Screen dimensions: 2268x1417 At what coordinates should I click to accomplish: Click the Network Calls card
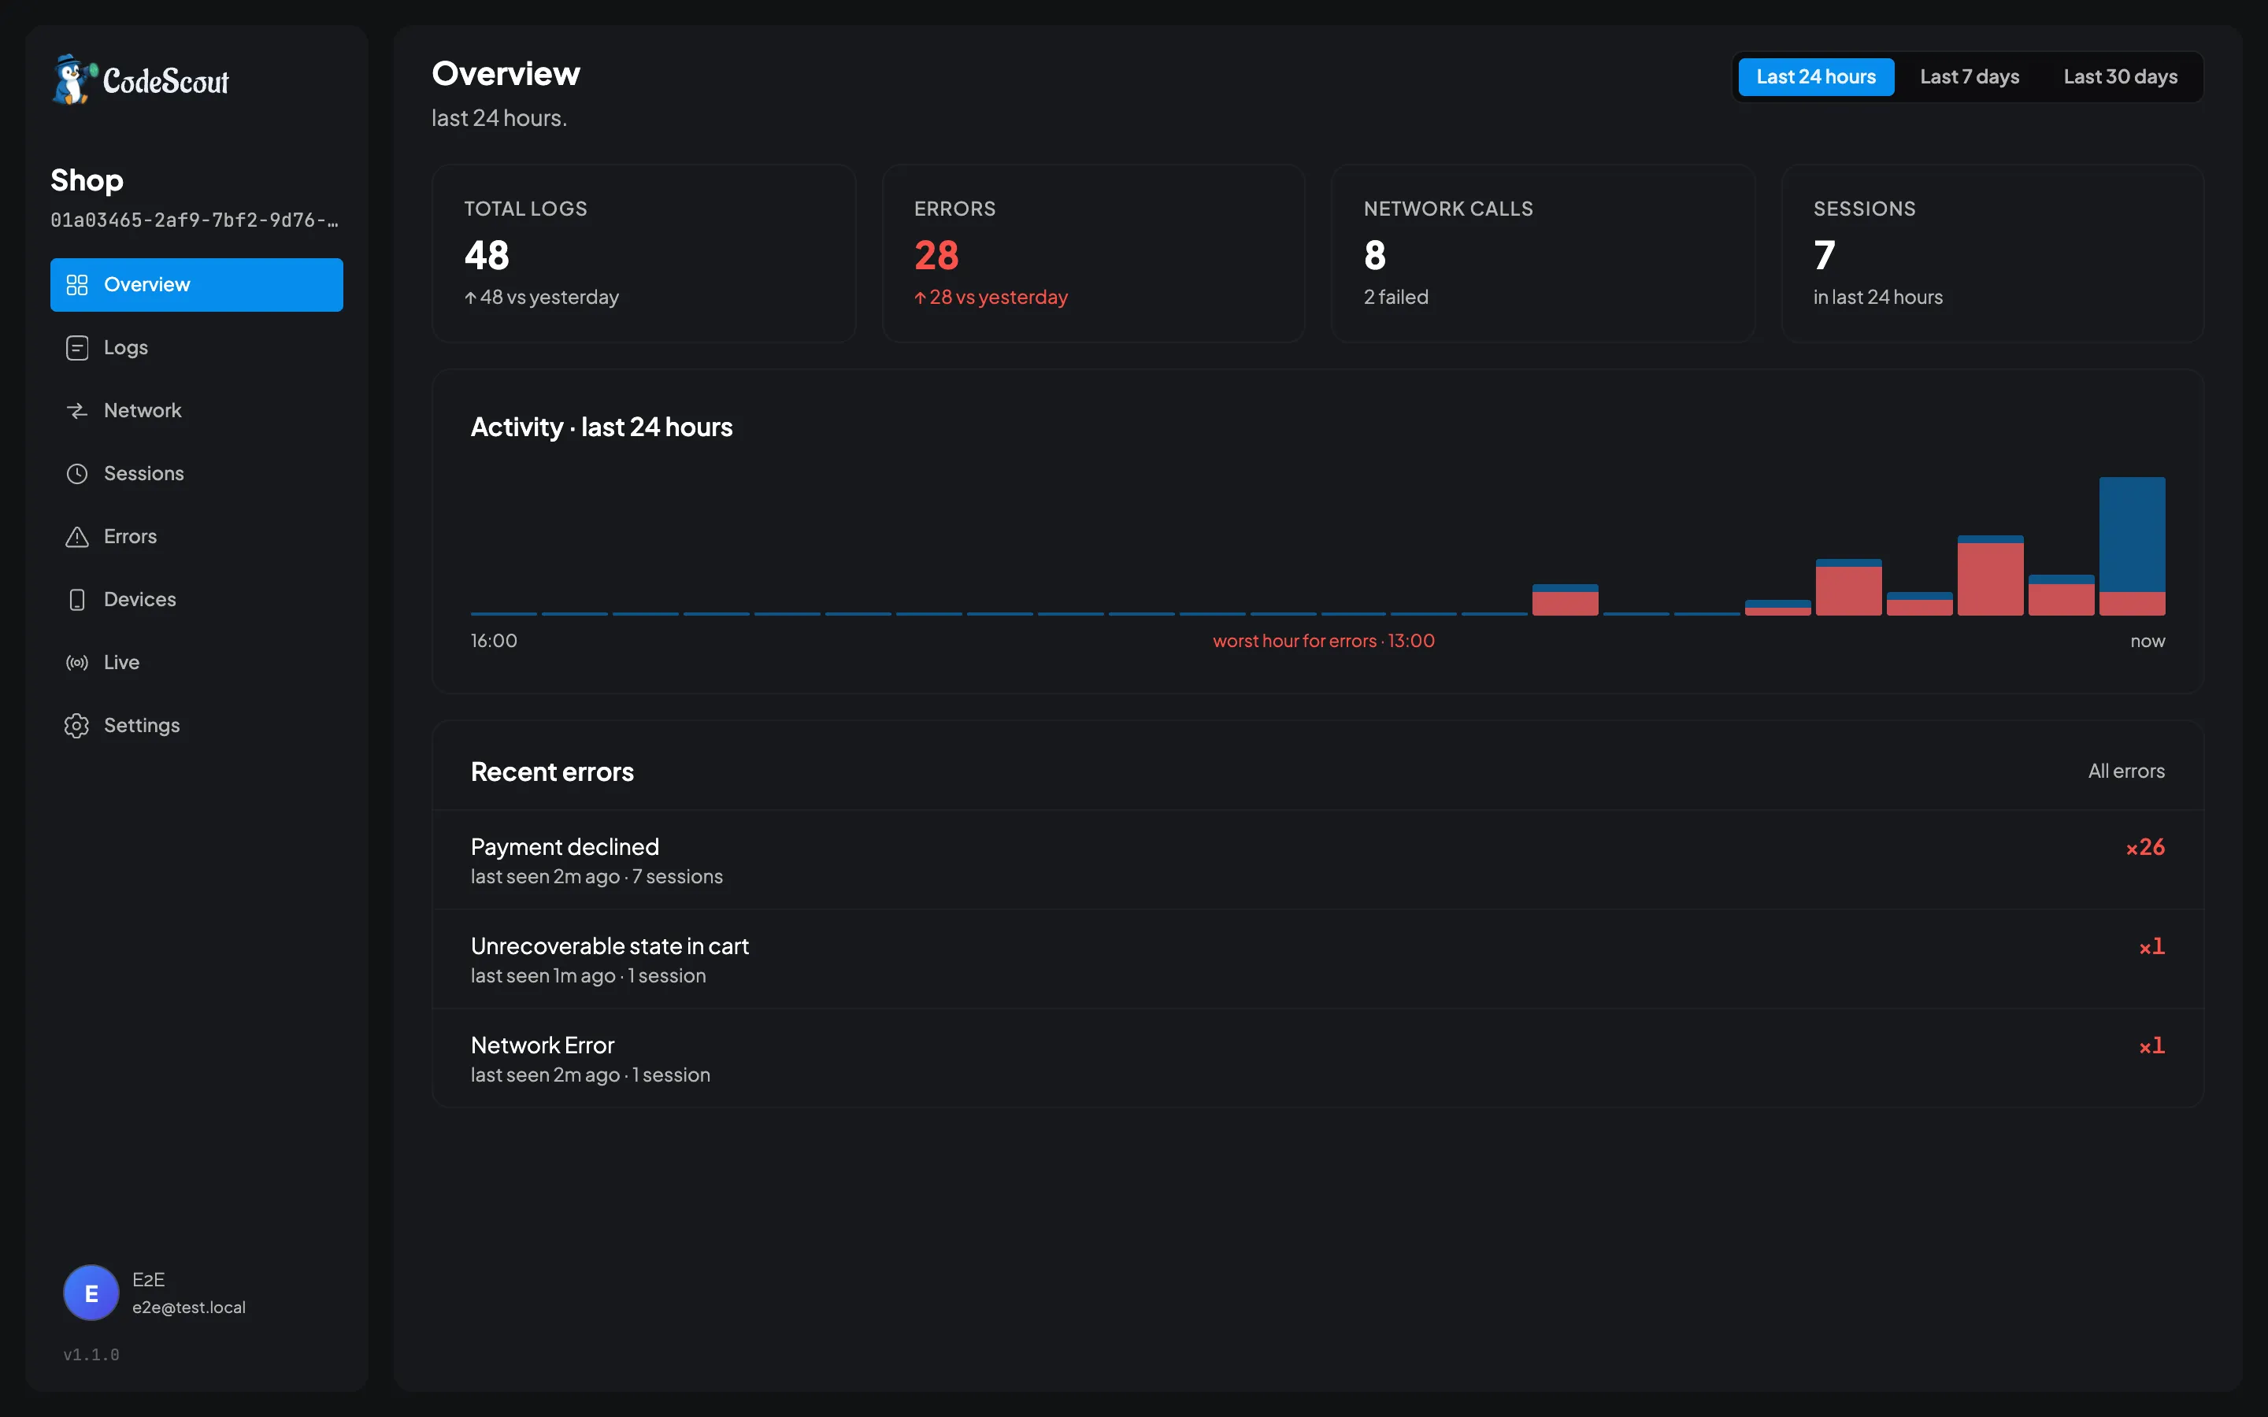[1543, 253]
